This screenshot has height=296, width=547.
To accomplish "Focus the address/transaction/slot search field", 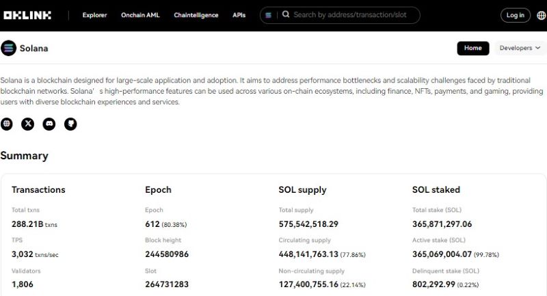I will coord(352,14).
